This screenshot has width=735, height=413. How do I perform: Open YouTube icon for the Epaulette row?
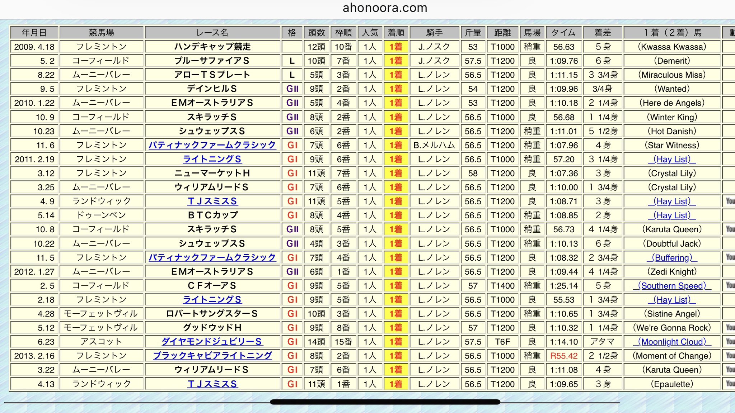click(x=730, y=384)
